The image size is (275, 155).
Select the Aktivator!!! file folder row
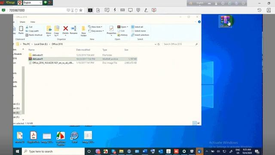tap(82, 55)
